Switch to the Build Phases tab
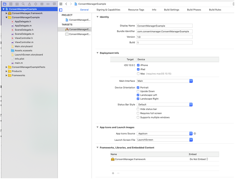 [194, 10]
